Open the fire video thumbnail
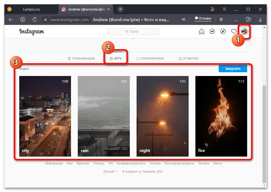The width and height of the screenshot is (271, 192). click(x=221, y=116)
